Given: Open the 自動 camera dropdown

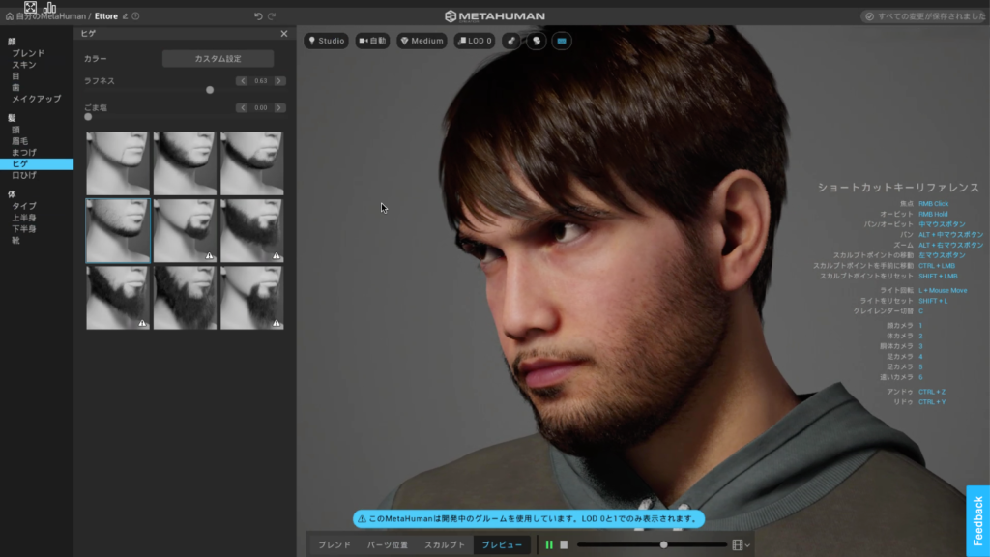Looking at the screenshot, I should point(372,41).
